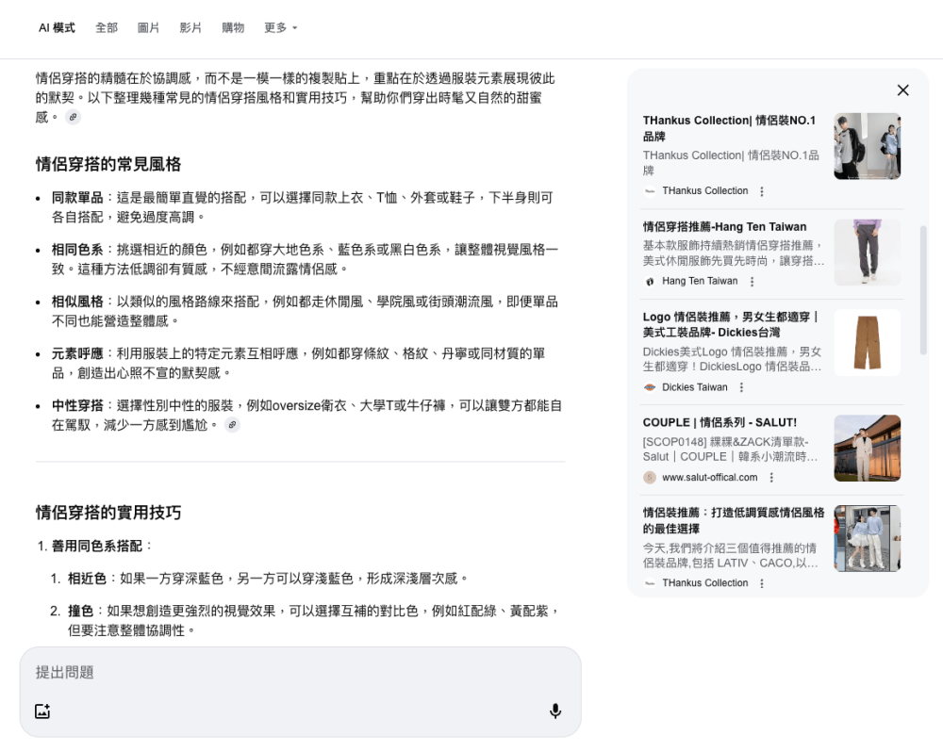
Task: Click the citation chip after the 中性穿搭 bullet
Action: point(232,425)
